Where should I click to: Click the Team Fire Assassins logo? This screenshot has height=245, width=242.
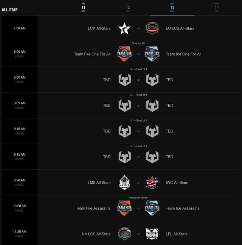124,208
